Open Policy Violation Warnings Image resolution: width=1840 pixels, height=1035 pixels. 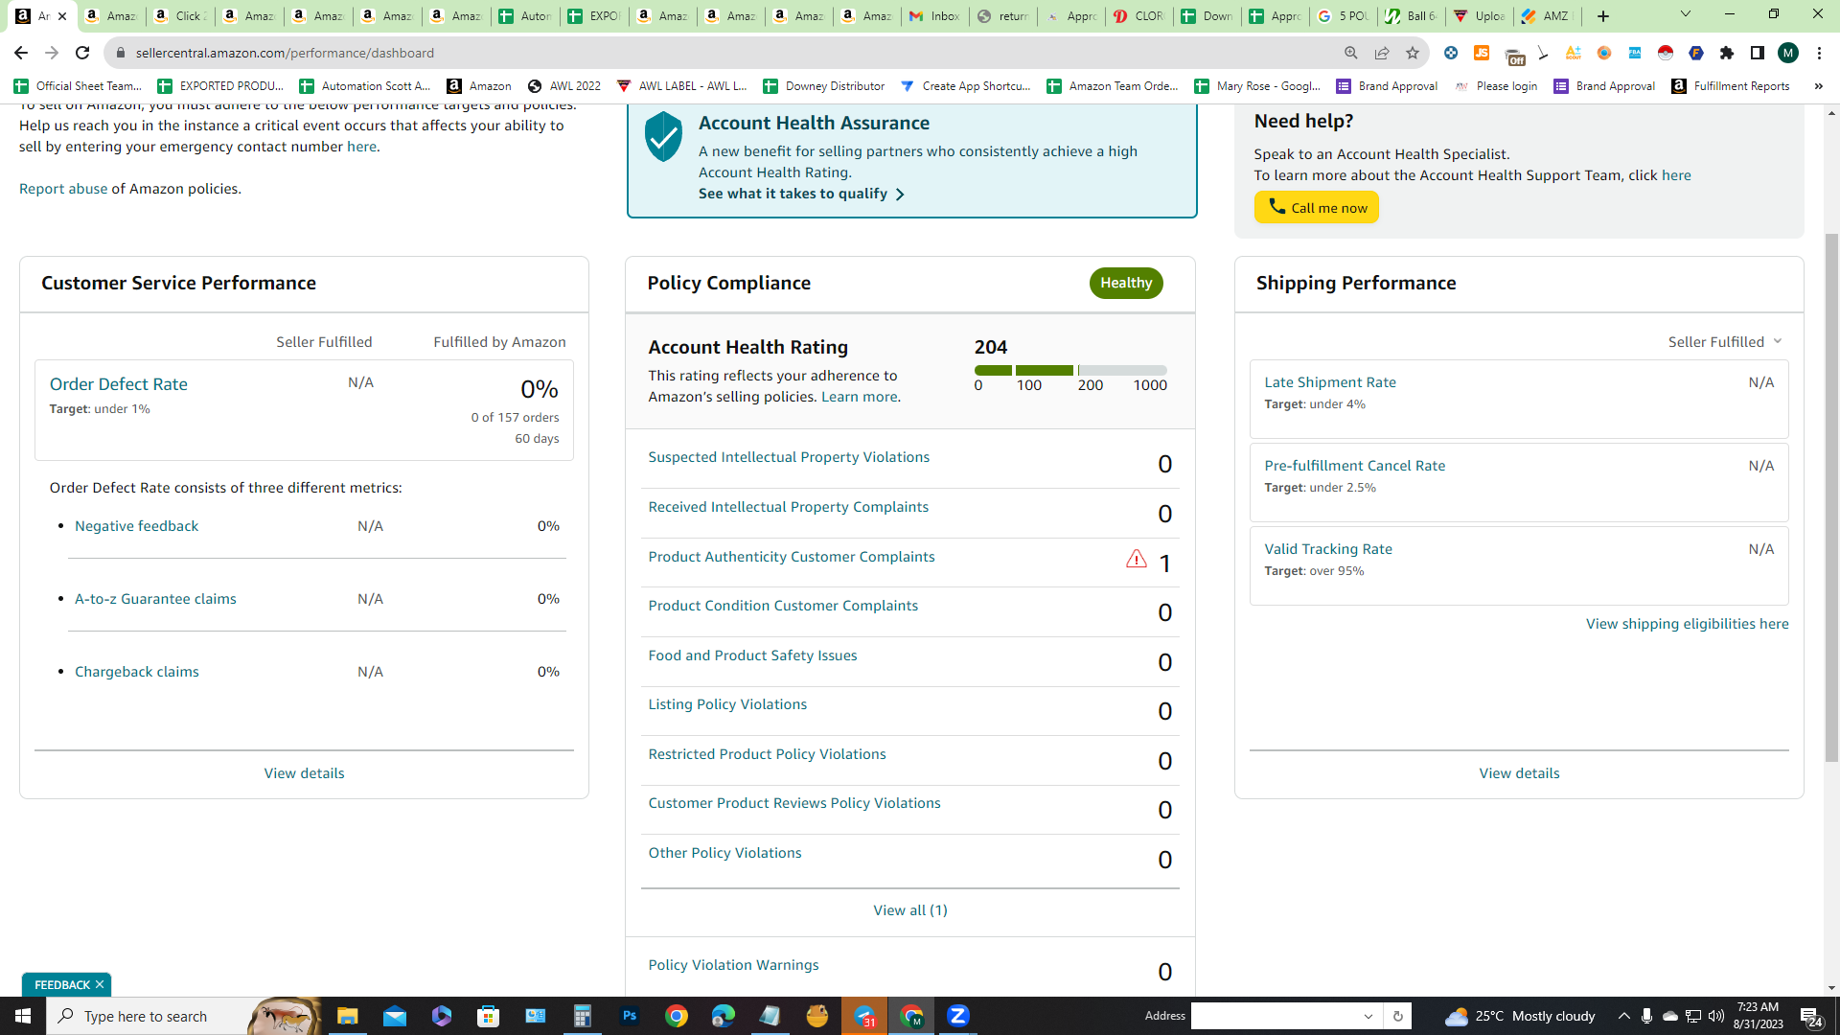(x=733, y=965)
